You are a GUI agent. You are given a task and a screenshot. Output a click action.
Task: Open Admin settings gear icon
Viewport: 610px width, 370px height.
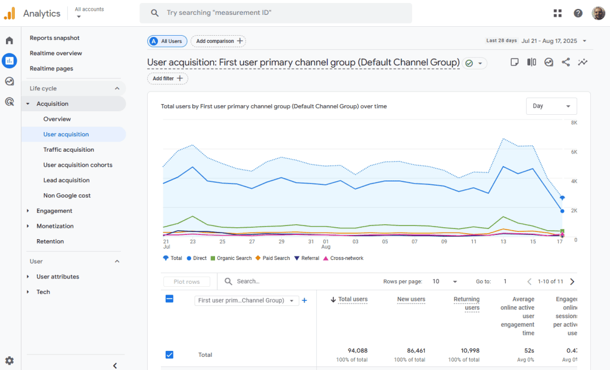[x=10, y=360]
